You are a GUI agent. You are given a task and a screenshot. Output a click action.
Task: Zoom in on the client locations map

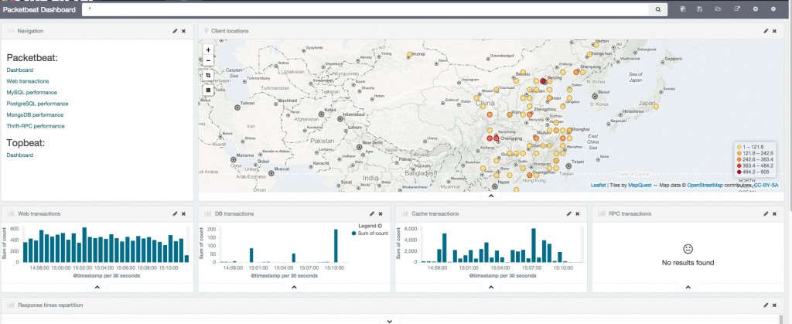pyautogui.click(x=208, y=50)
